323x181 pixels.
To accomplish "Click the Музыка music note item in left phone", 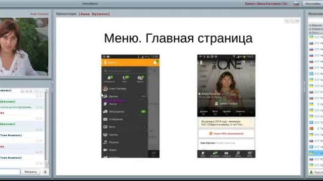I will pos(125,142).
